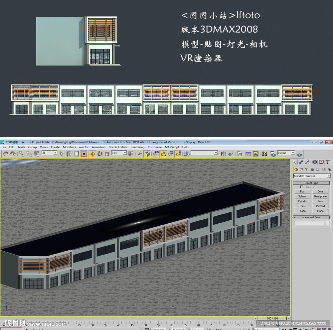This screenshot has width=333, height=330.
Task: Toggle Spinner Snap icon
Action: coord(178,154)
